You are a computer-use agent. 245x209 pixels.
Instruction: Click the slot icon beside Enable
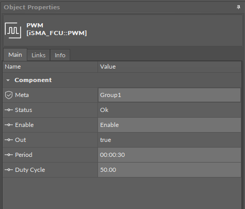pos(9,125)
